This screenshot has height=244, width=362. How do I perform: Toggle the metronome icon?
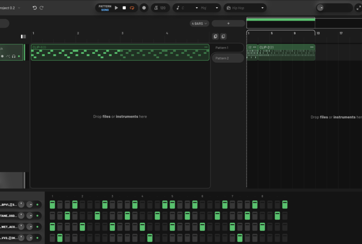click(x=156, y=8)
